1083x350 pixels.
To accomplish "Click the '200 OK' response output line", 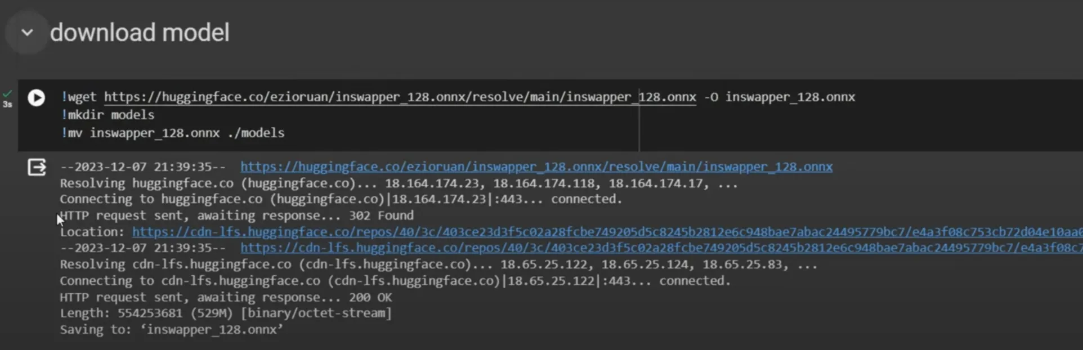I will tap(226, 297).
